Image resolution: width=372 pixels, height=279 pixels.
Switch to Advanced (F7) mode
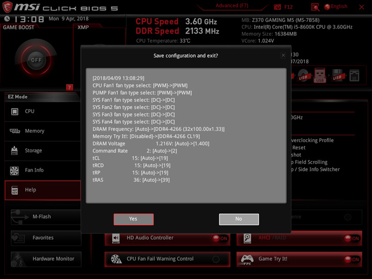232,6
